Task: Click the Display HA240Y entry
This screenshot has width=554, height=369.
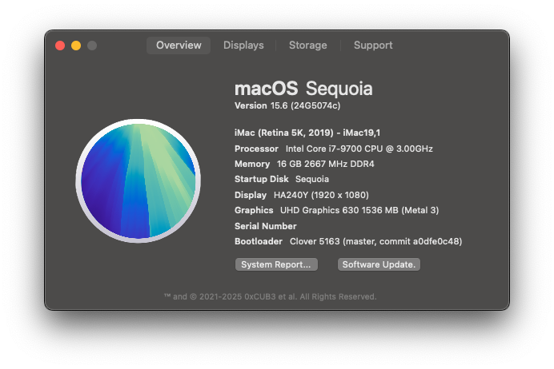Action: click(x=302, y=195)
